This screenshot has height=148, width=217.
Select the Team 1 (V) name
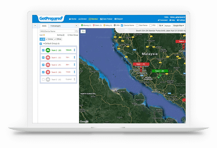coord(56,58)
